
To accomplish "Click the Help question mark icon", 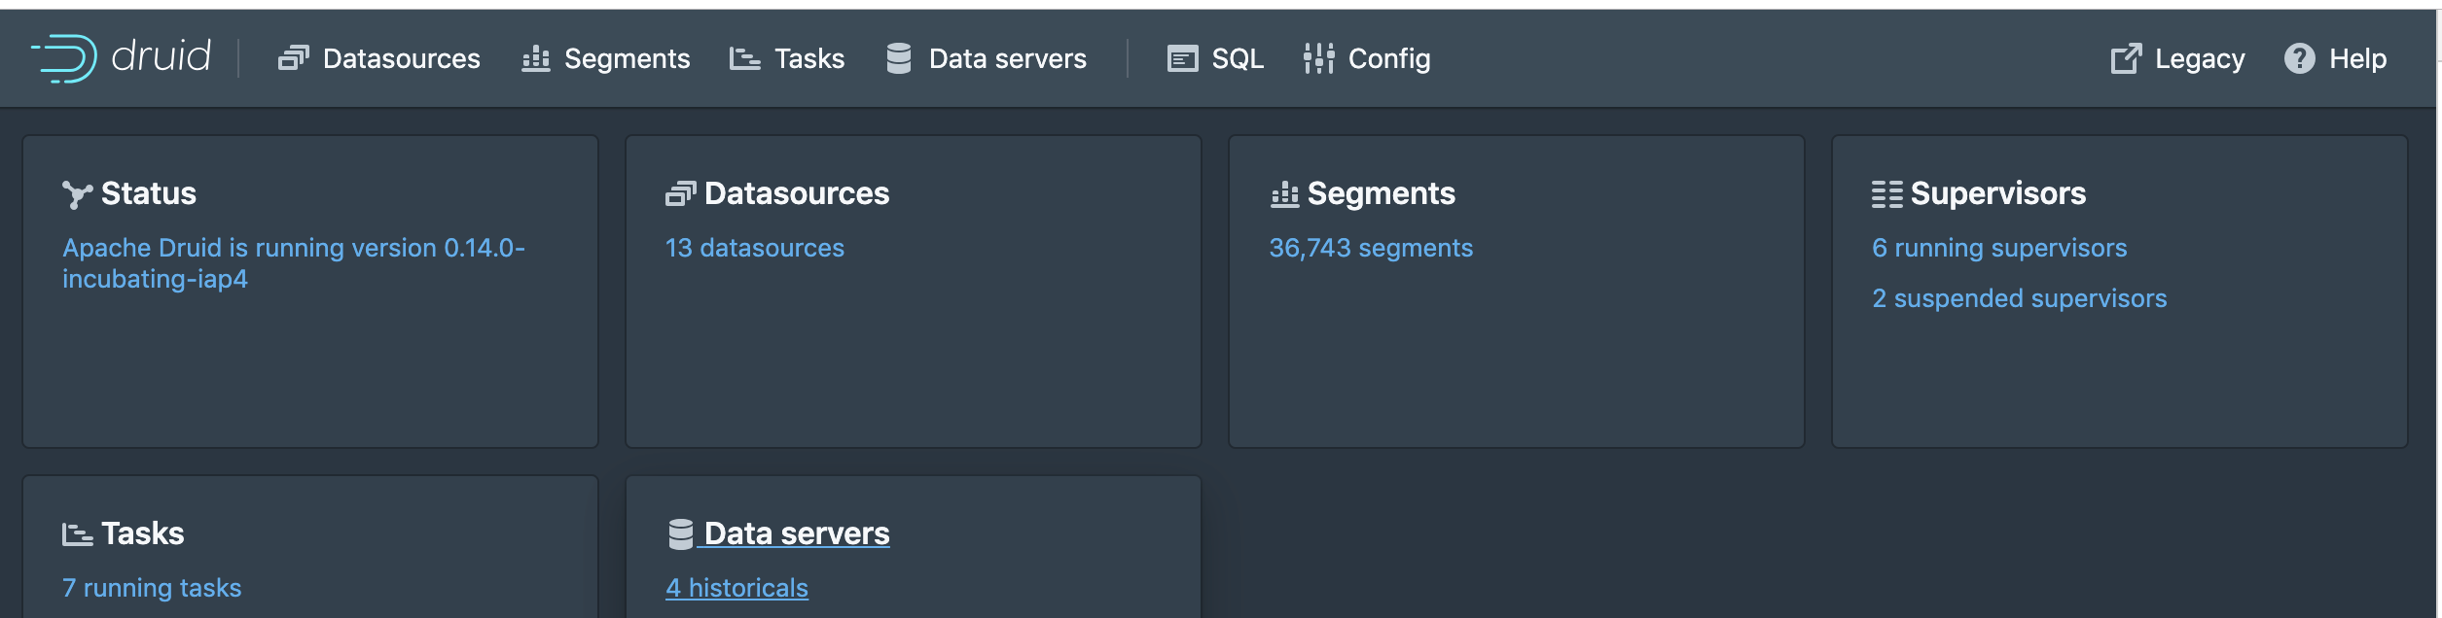I will point(2299,58).
